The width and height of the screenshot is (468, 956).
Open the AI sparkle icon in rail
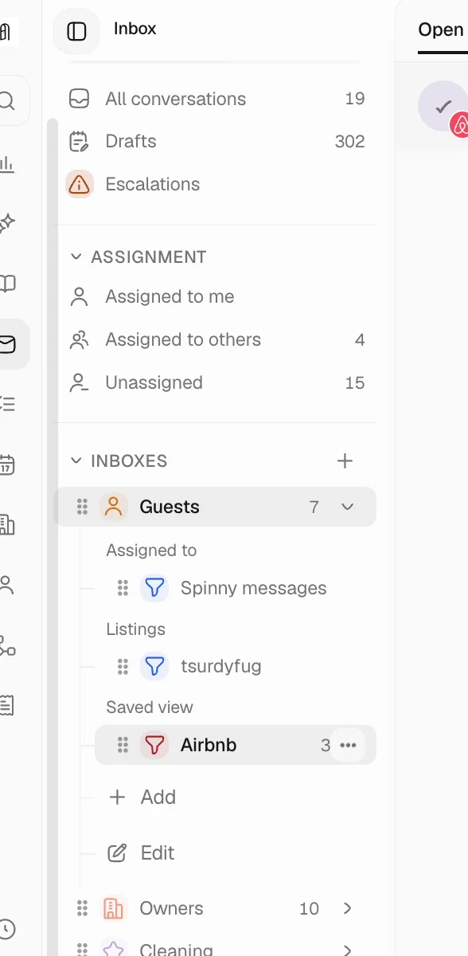(x=7, y=223)
